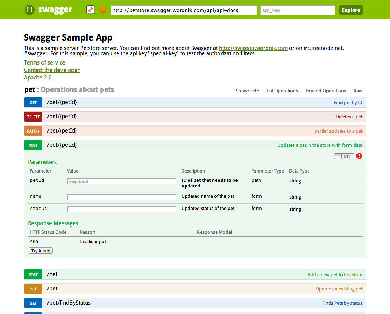Image resolution: width=390 pixels, height=314 pixels.
Task: Click Expand Operations
Action: (325, 91)
